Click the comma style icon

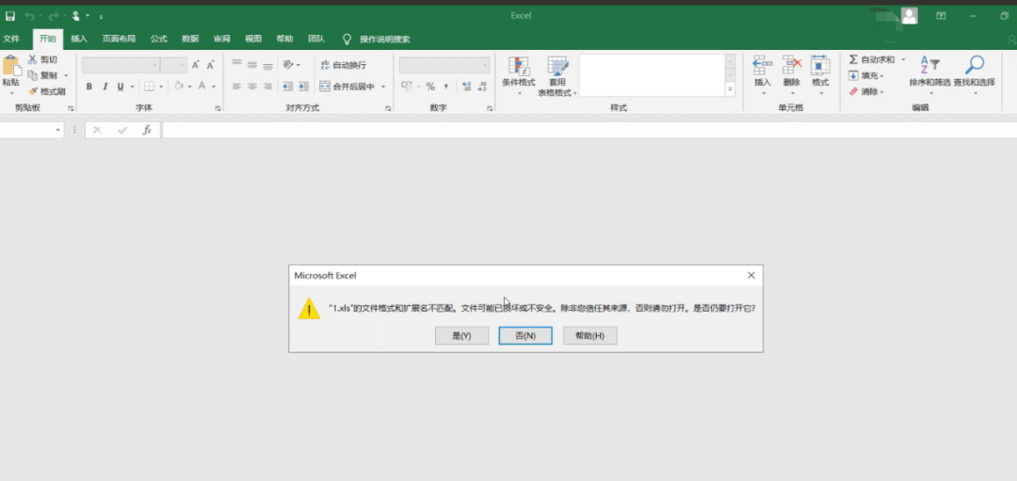click(447, 87)
